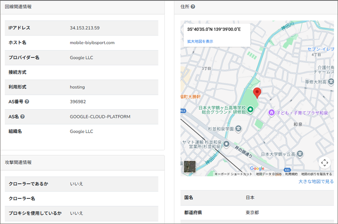Click the Google logo on the map

[x=257, y=168]
